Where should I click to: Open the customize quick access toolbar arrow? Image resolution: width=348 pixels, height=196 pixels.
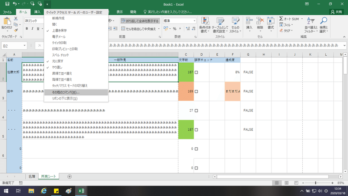pyautogui.click(x=47, y=4)
